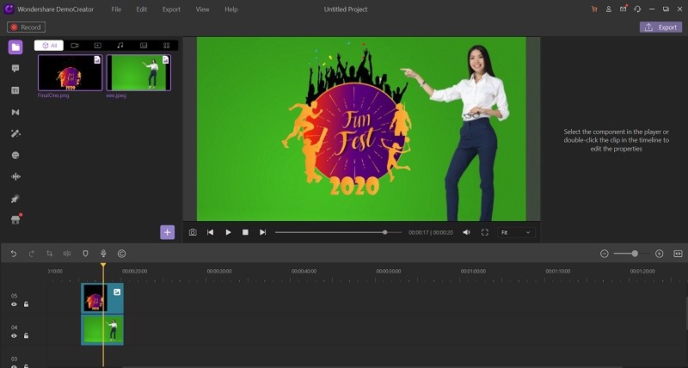Switch media library to grid view

(x=166, y=46)
